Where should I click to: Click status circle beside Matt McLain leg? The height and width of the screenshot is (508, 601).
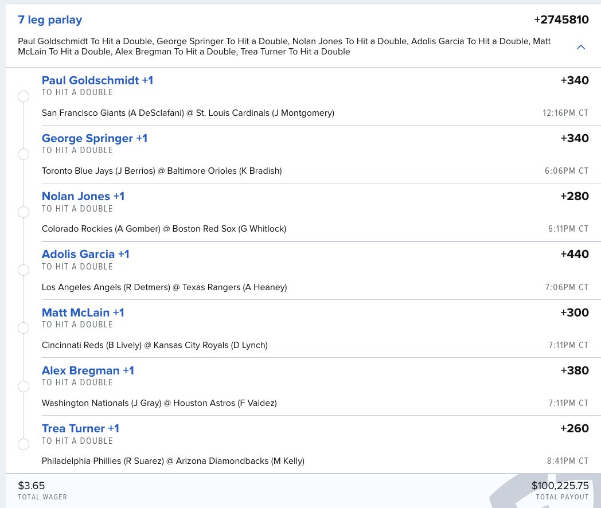pos(24,328)
